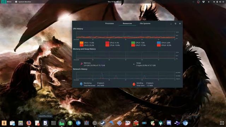226x127 pixels.
Task: Launch the software store bag icon
Action: tap(12, 123)
